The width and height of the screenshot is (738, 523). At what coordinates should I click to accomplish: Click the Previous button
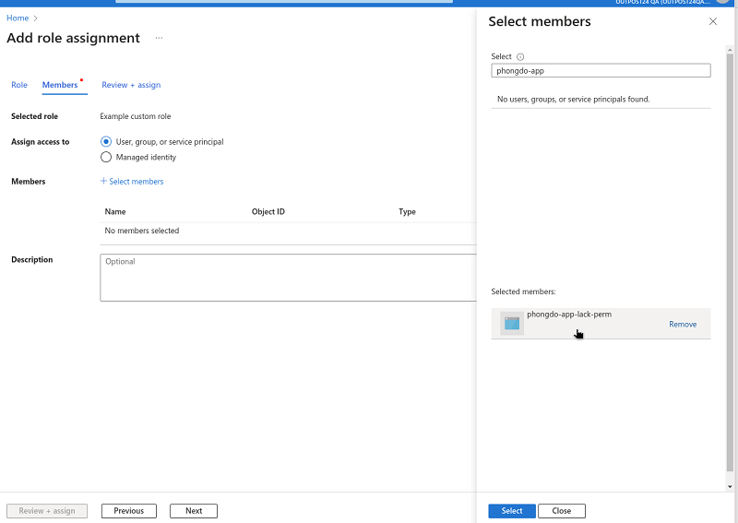(x=129, y=511)
